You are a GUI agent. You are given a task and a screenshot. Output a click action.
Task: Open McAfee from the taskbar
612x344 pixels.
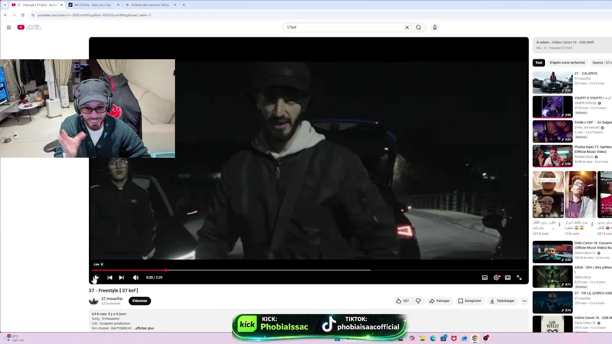454,338
